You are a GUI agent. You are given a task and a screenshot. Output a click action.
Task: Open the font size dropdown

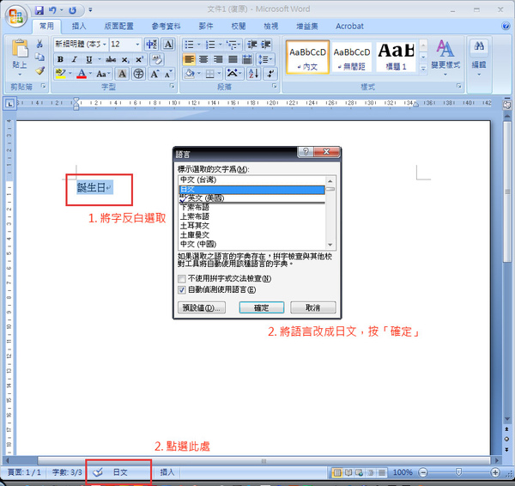pyautogui.click(x=137, y=44)
